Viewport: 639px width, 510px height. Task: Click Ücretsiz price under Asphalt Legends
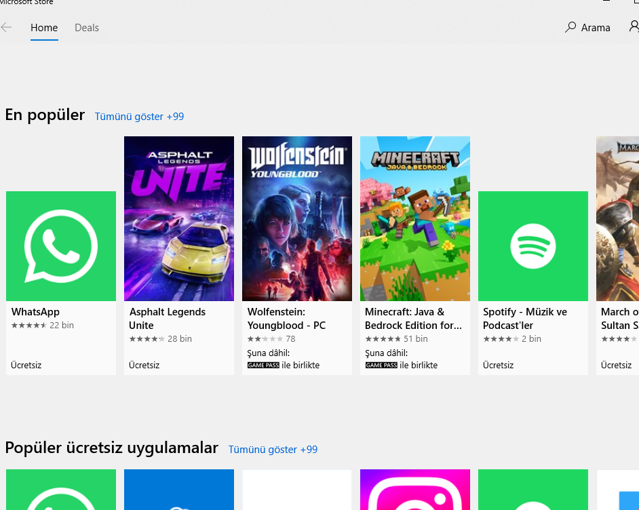(x=144, y=365)
